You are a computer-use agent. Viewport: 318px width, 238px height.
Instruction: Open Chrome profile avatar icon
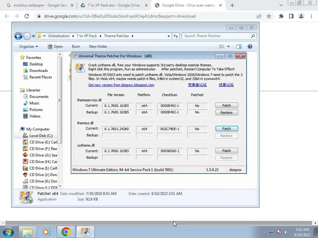(x=301, y=16)
